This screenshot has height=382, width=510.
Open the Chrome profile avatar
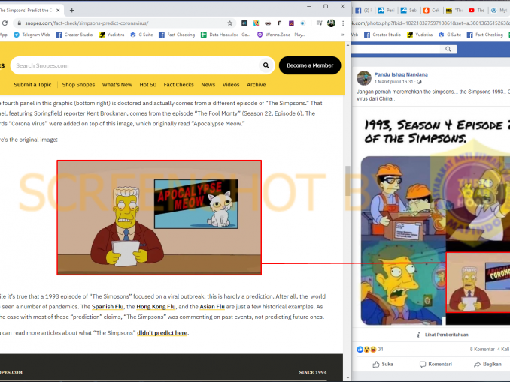[331, 23]
